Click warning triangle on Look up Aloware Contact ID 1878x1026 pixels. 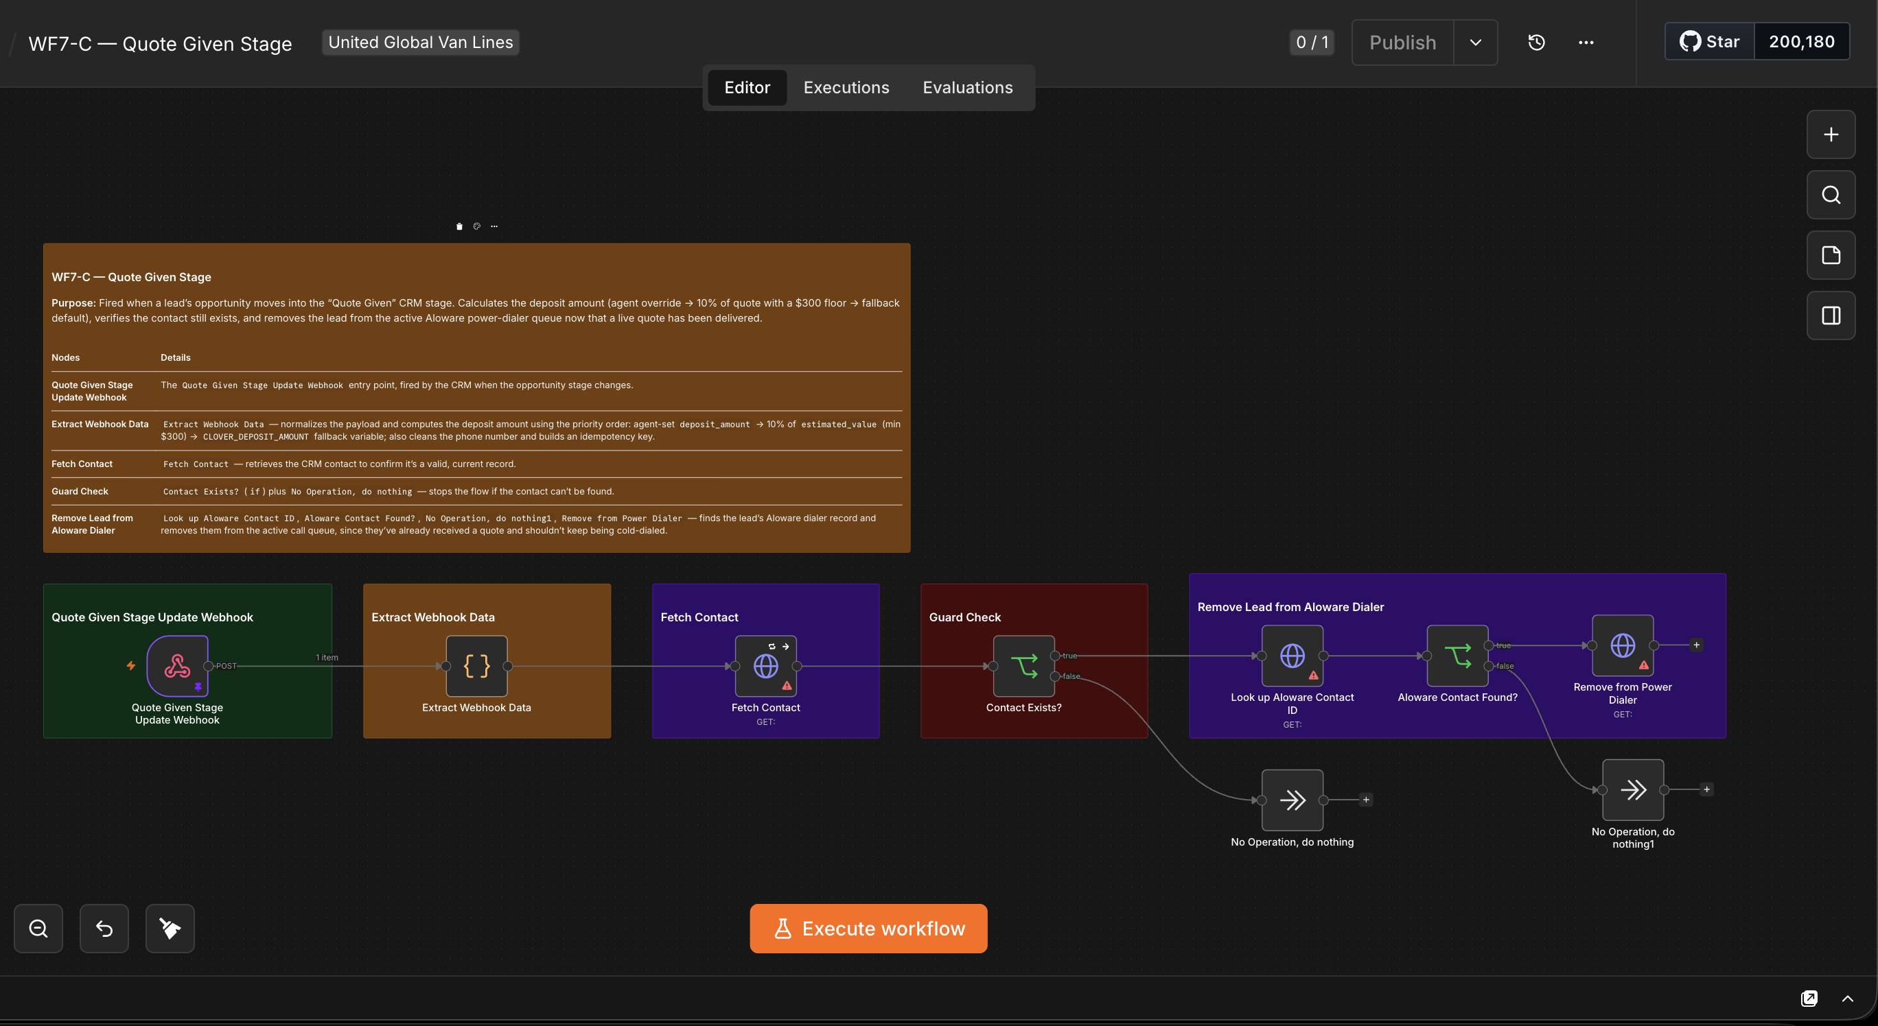tap(1314, 676)
